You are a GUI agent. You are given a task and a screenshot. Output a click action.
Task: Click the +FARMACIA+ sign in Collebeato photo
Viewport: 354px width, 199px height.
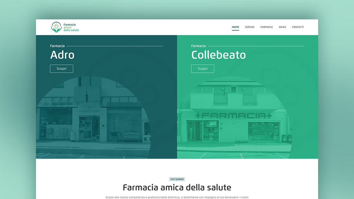pos(233,116)
